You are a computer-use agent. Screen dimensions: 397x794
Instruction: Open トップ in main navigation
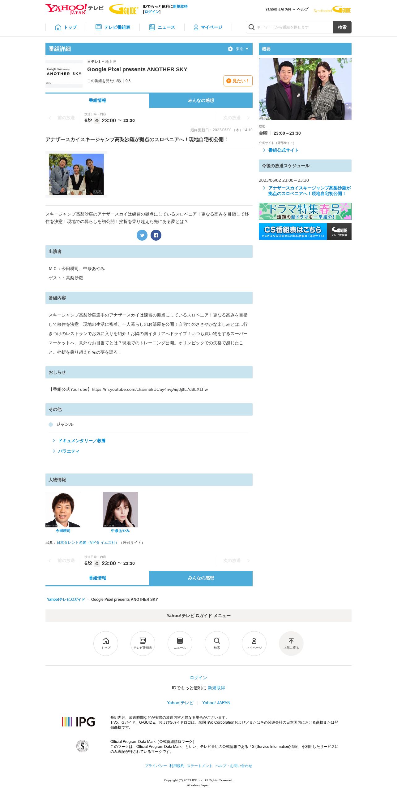tap(66, 27)
